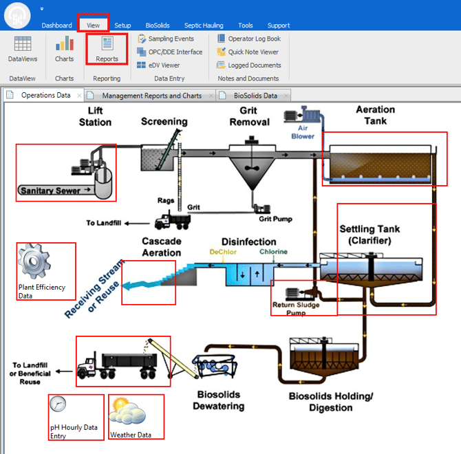Image resolution: width=461 pixels, height=454 pixels.
Task: Select the Septic Hauling ribbon tab
Action: [x=204, y=25]
